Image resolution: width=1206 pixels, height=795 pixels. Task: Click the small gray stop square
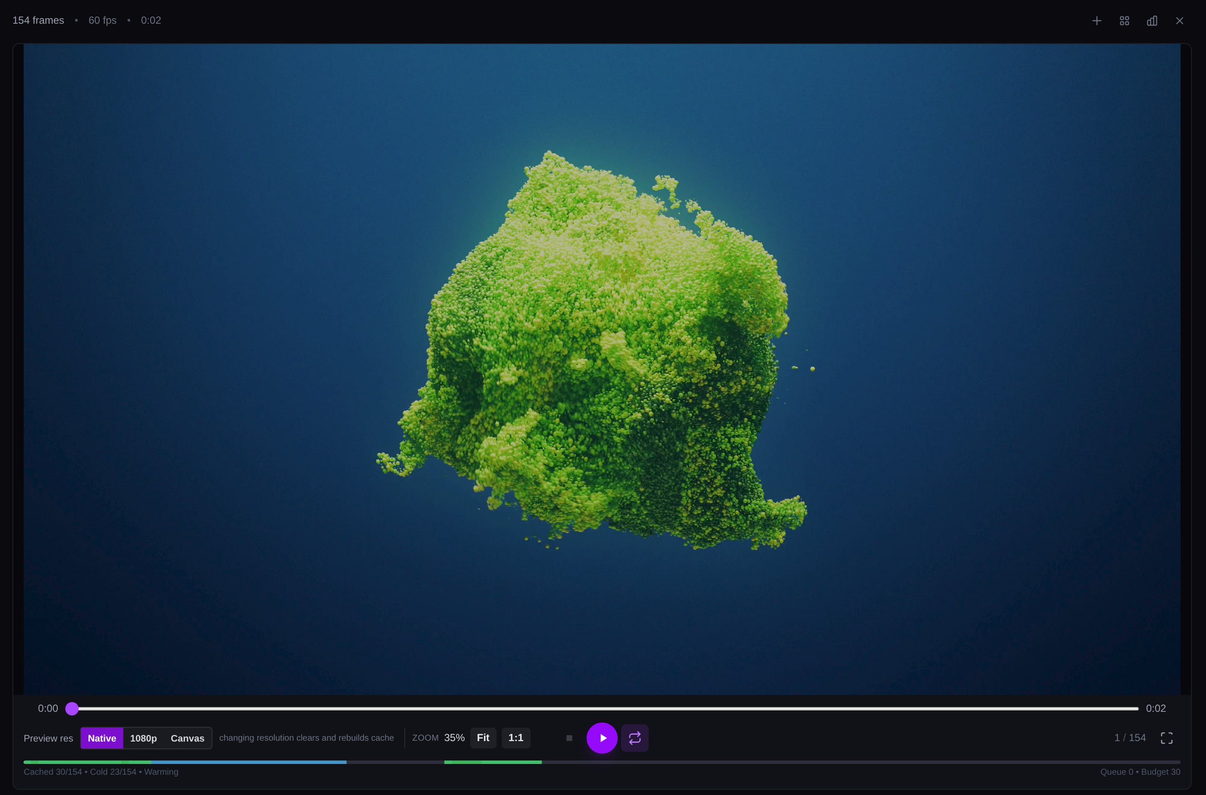pos(569,738)
